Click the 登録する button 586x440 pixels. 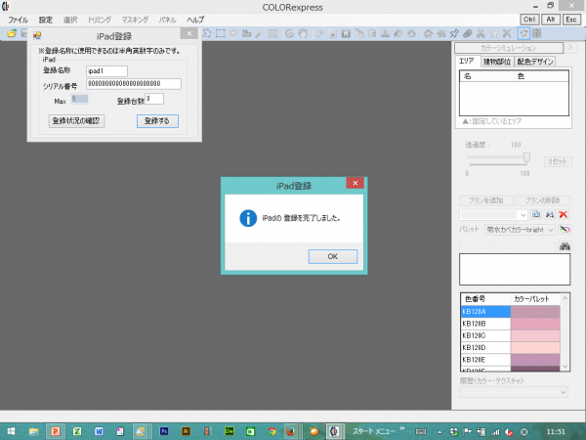click(157, 121)
